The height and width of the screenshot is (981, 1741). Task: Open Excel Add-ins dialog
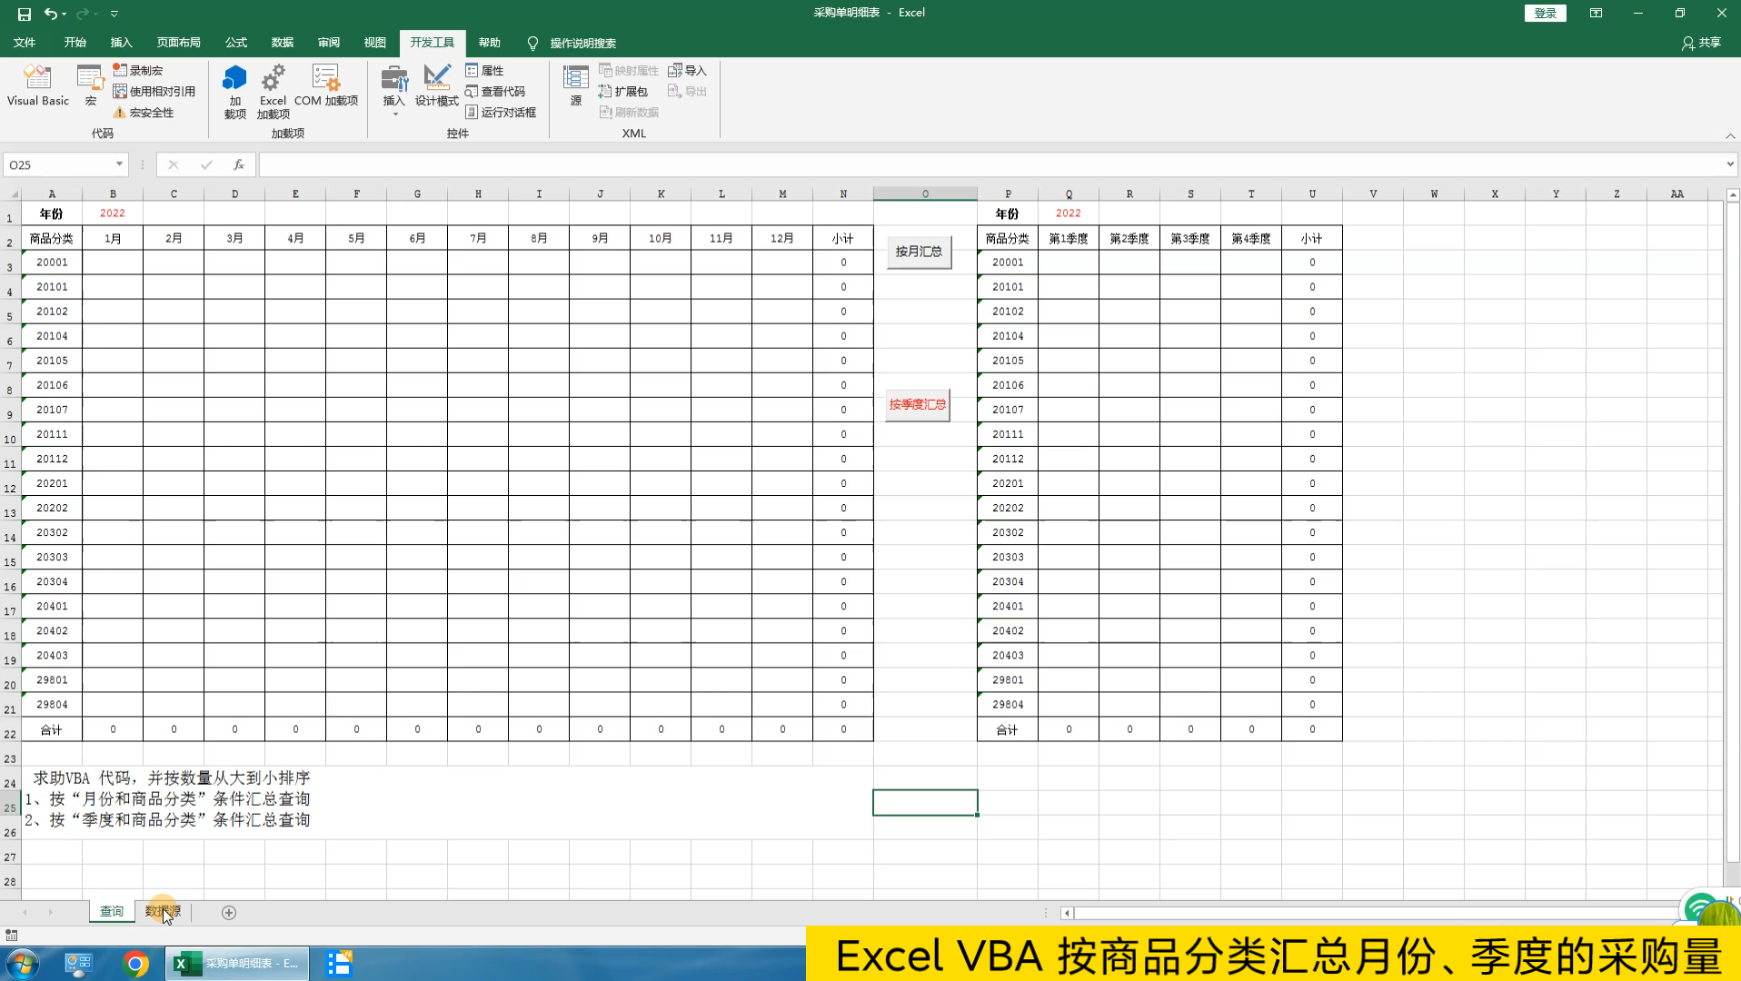273,92
